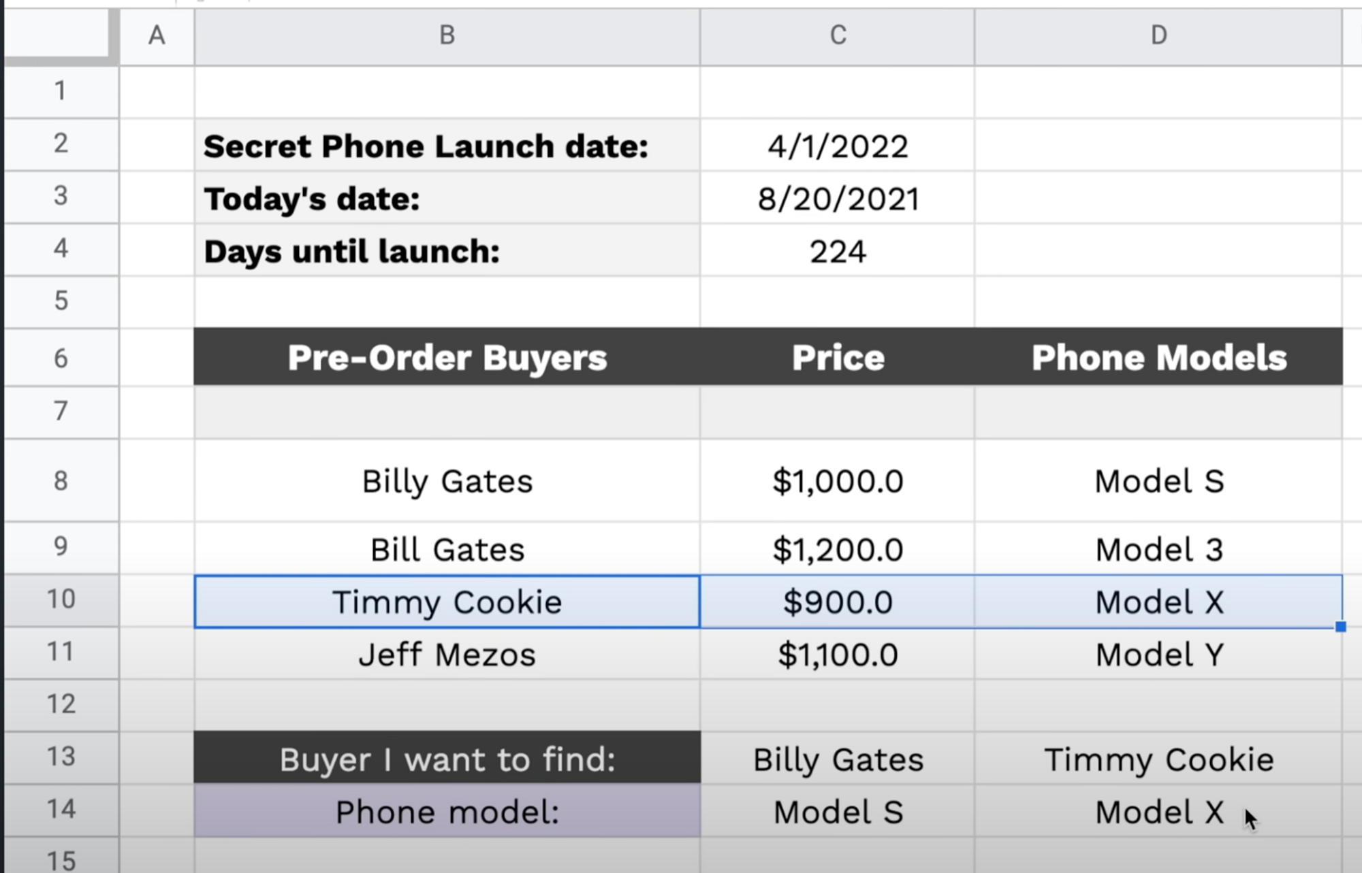Select the Pre-Order Buyers header cell
Screen dimensions: 1362x873
pos(446,357)
